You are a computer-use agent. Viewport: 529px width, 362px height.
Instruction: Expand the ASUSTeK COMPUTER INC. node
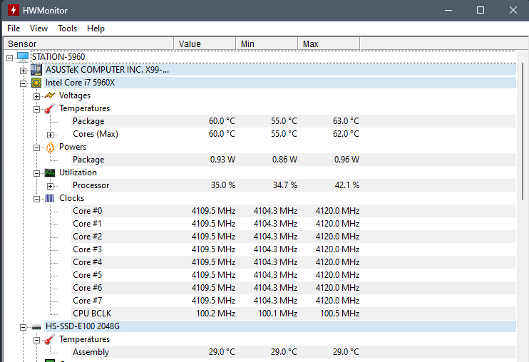(23, 71)
